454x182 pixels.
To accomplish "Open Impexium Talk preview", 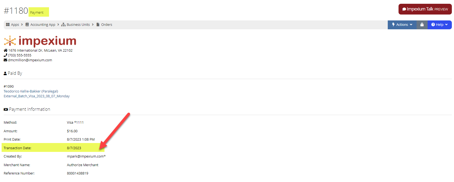I will click(425, 9).
